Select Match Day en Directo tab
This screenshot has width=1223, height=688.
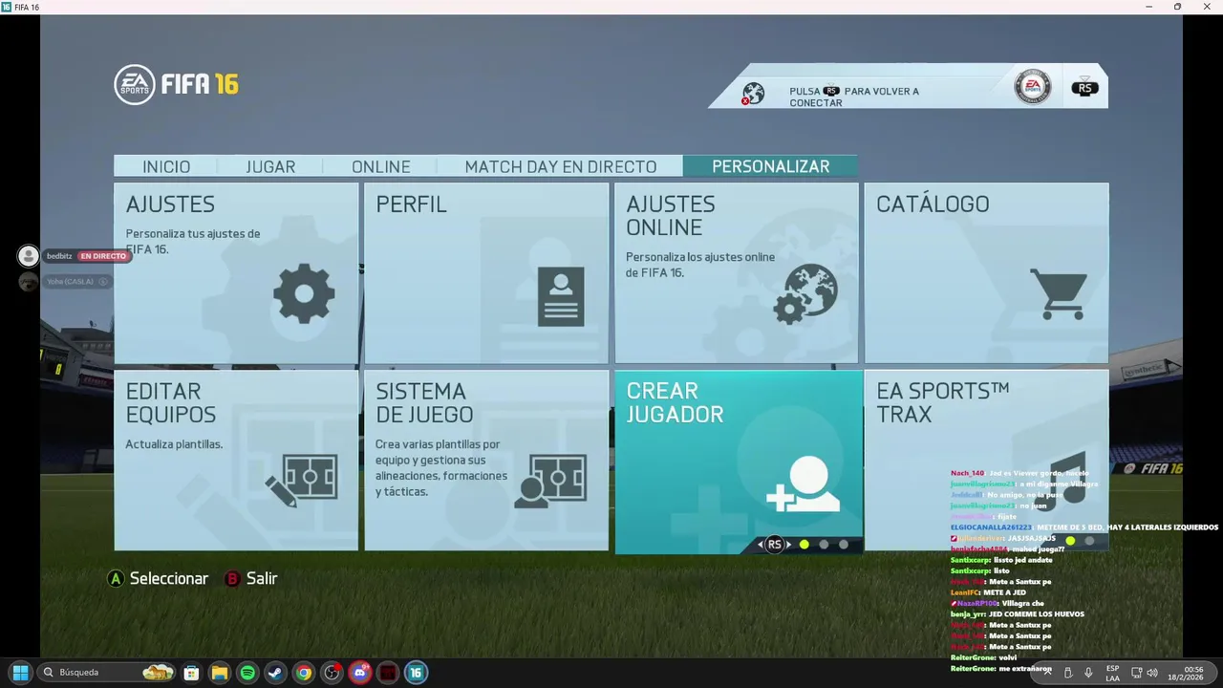click(x=560, y=166)
